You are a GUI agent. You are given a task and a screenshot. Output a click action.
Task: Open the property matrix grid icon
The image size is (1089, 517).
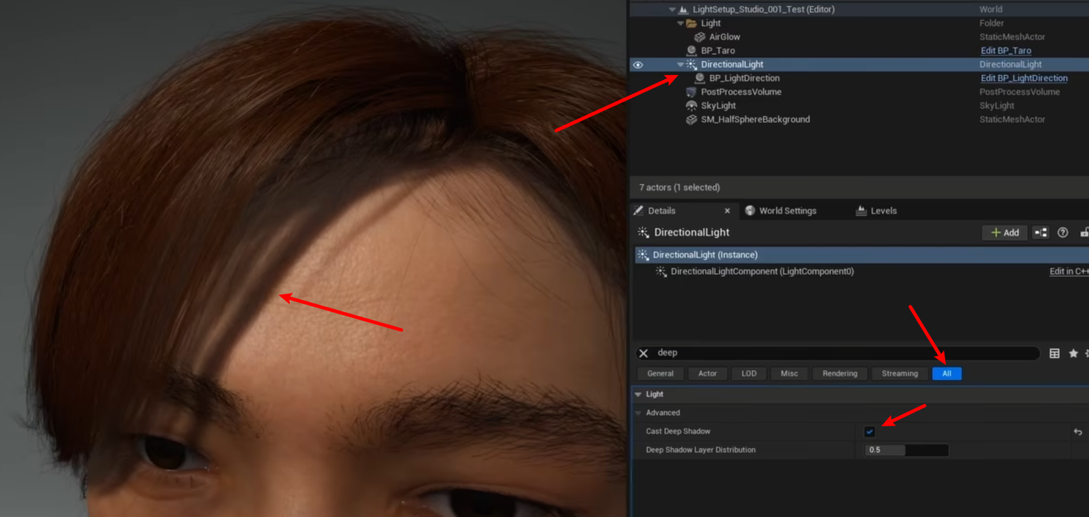1055,353
